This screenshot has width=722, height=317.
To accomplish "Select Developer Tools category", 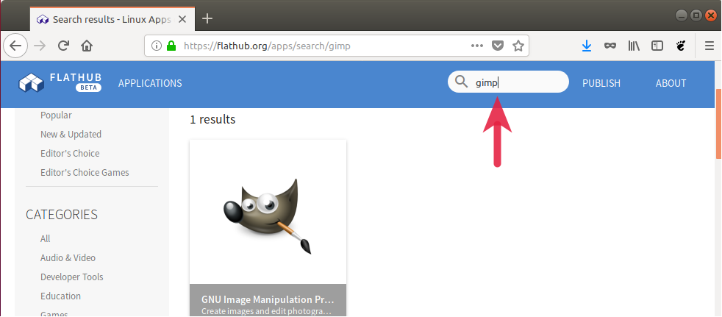I will pyautogui.click(x=72, y=277).
